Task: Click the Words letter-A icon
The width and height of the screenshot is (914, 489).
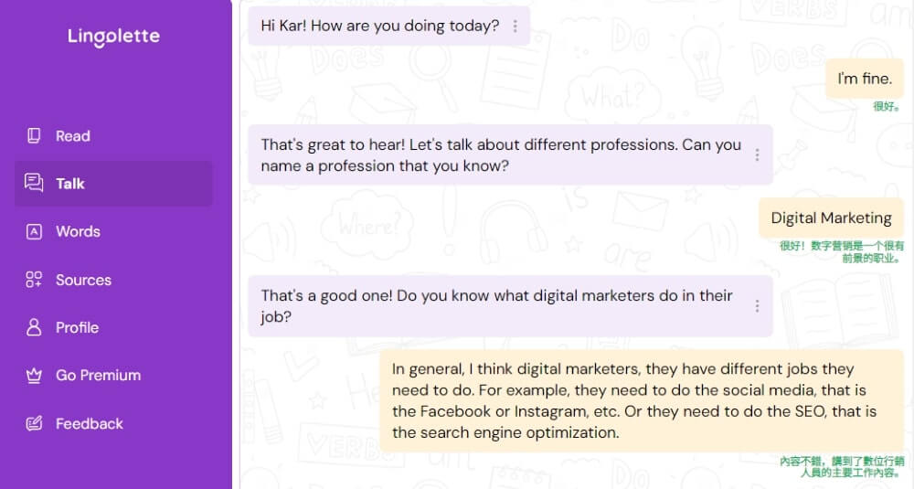Action: point(34,231)
